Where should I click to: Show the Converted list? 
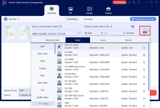coord(88,19)
